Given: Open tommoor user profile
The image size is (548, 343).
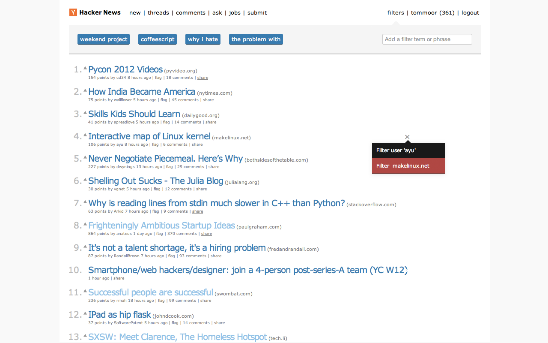Looking at the screenshot, I should coord(432,13).
